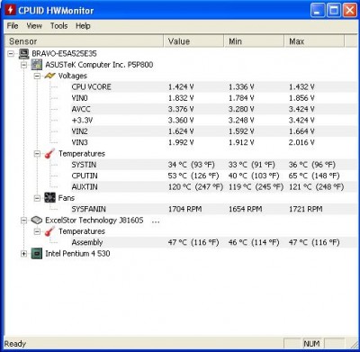The width and height of the screenshot is (360, 352).
Task: Click the Fans group label
Action: pos(67,198)
